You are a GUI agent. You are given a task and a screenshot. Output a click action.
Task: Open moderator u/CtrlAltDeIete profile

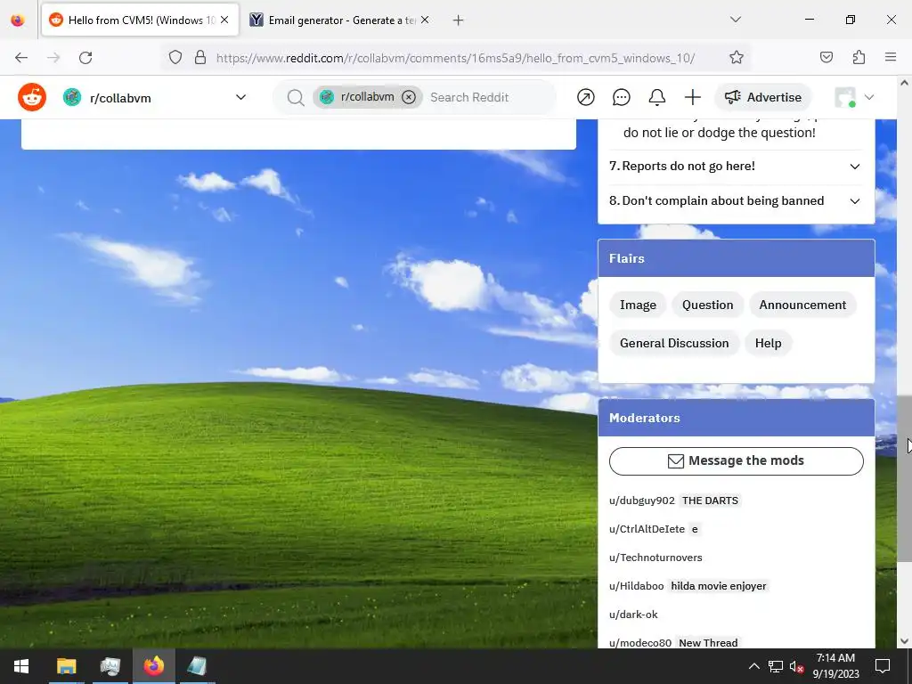click(x=647, y=529)
